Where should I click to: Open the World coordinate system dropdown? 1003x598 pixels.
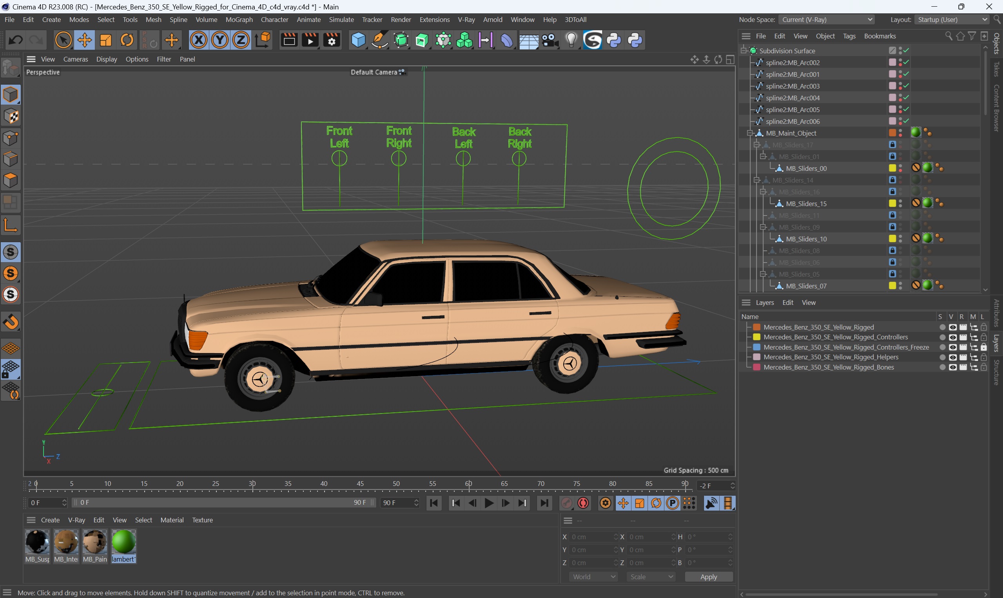[593, 577]
